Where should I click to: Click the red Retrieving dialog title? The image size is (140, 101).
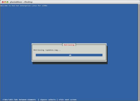click(x=69, y=45)
